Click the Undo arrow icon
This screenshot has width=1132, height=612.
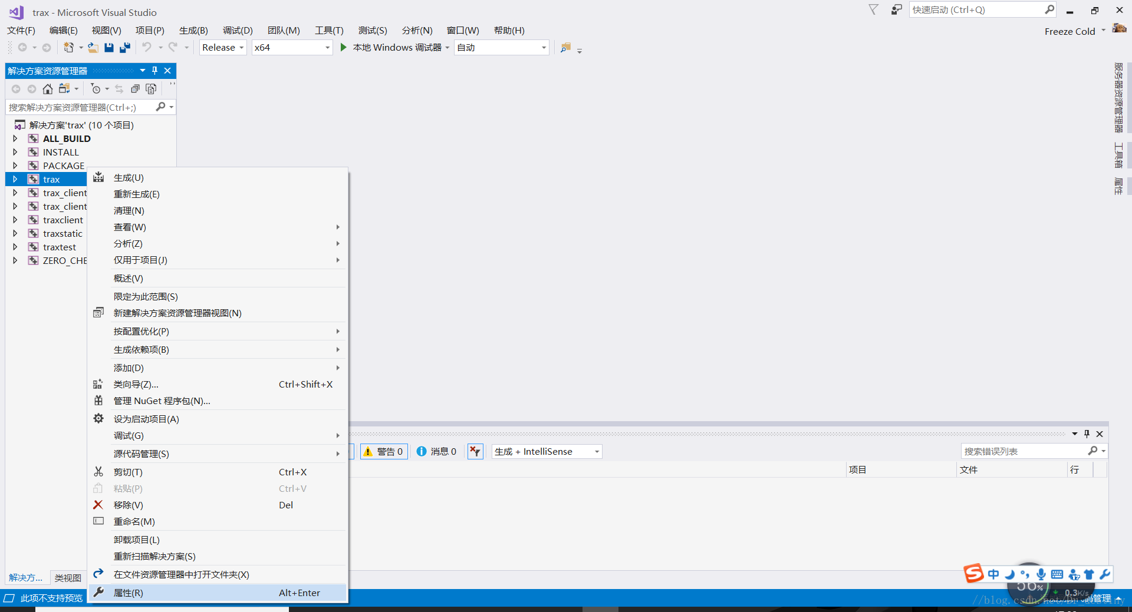click(147, 48)
